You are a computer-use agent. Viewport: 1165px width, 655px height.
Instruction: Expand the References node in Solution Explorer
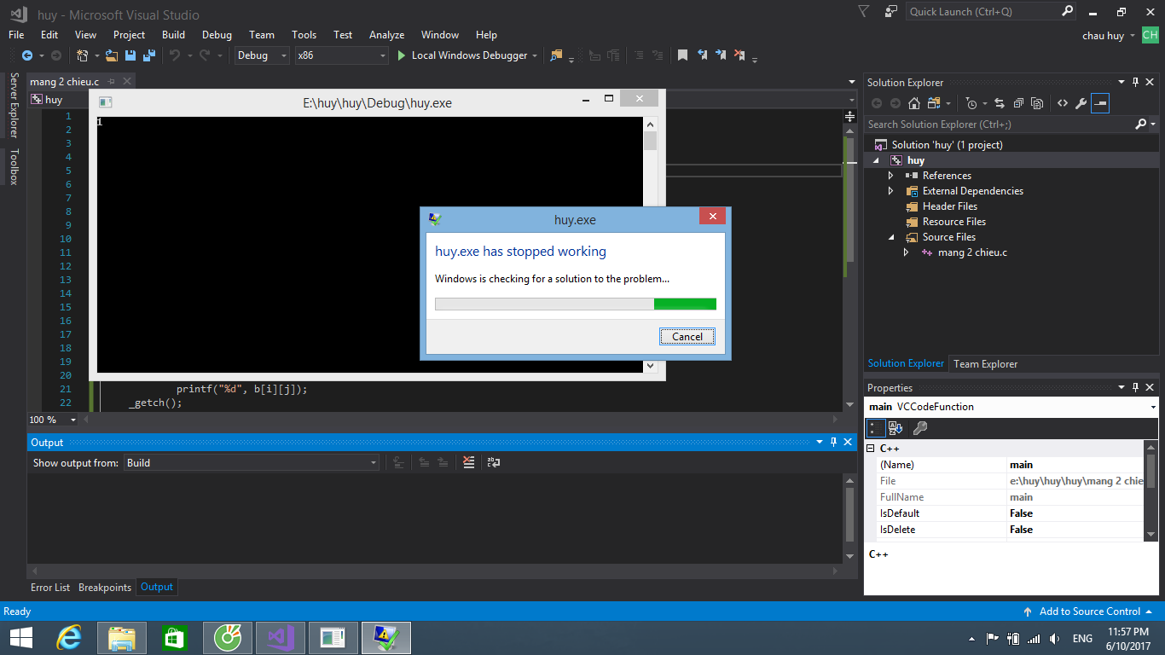891,176
